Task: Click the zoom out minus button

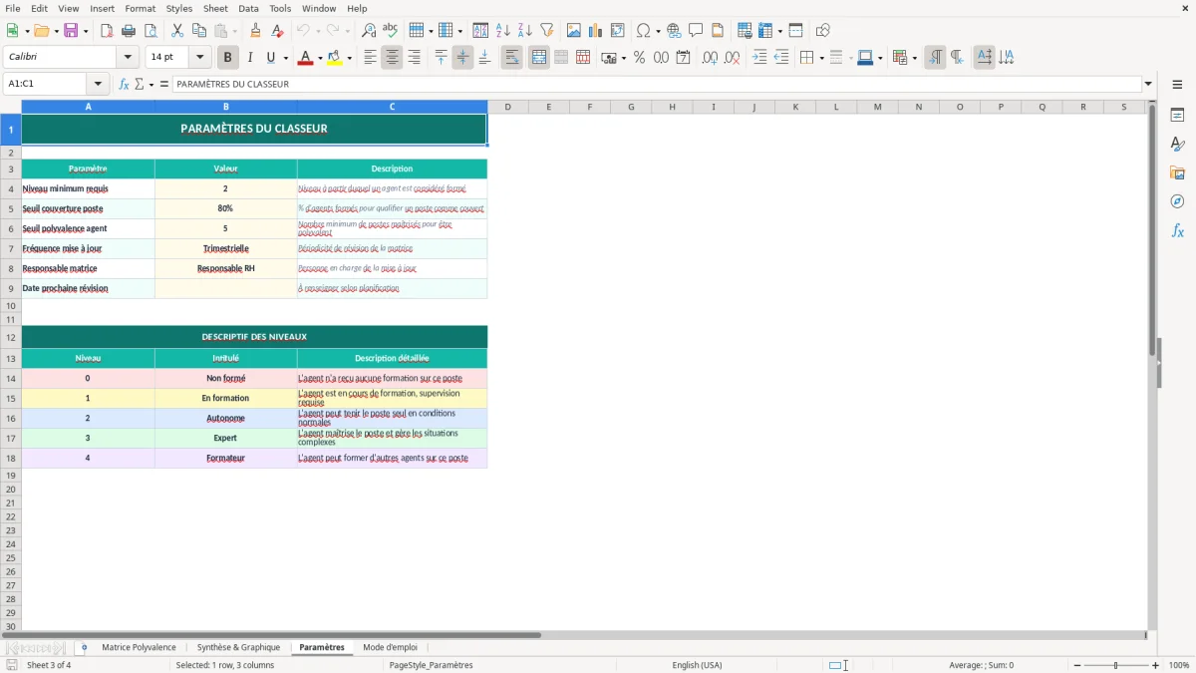Action: coord(1075,665)
